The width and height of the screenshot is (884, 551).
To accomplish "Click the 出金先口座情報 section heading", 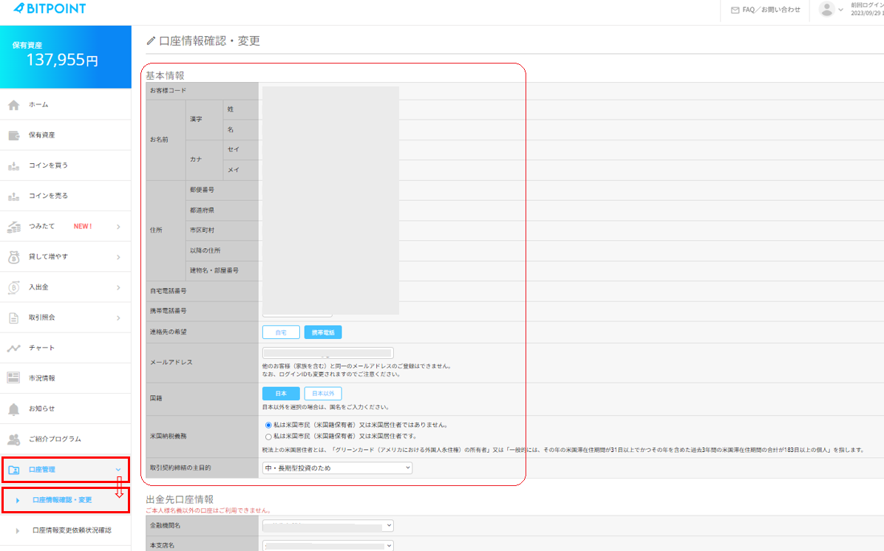I will coord(180,500).
